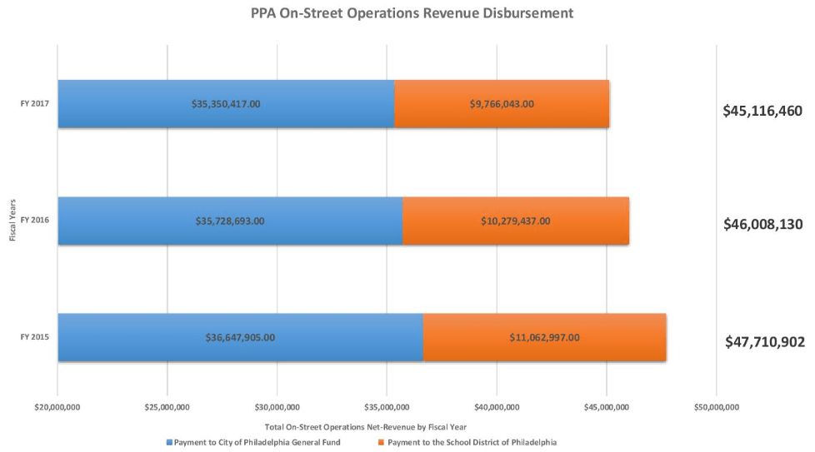Click the FY 2017 orange bar segment

point(502,104)
